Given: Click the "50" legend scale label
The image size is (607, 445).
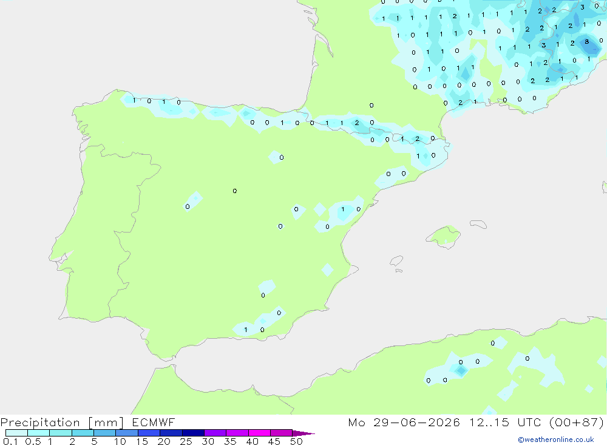Looking at the screenshot, I should click(x=296, y=441).
